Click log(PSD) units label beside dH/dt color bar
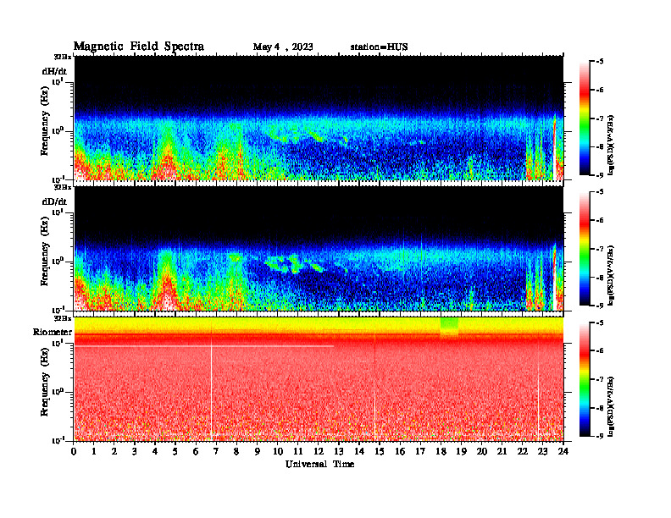The height and width of the screenshot is (518, 671). click(x=611, y=145)
